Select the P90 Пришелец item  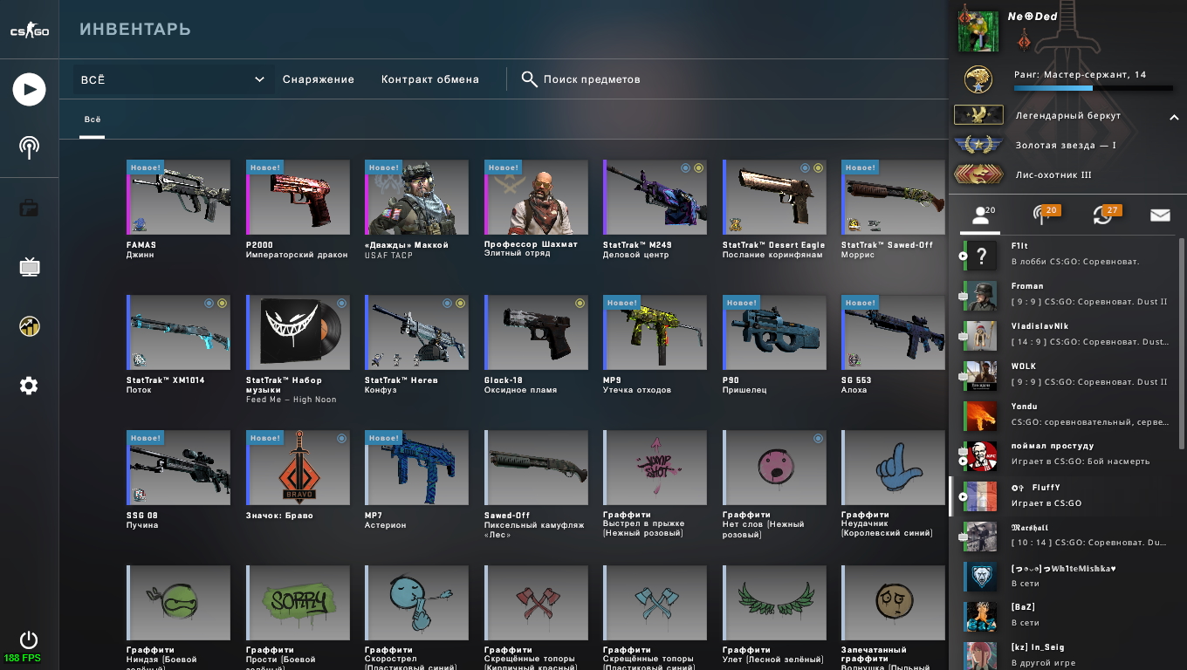point(775,332)
